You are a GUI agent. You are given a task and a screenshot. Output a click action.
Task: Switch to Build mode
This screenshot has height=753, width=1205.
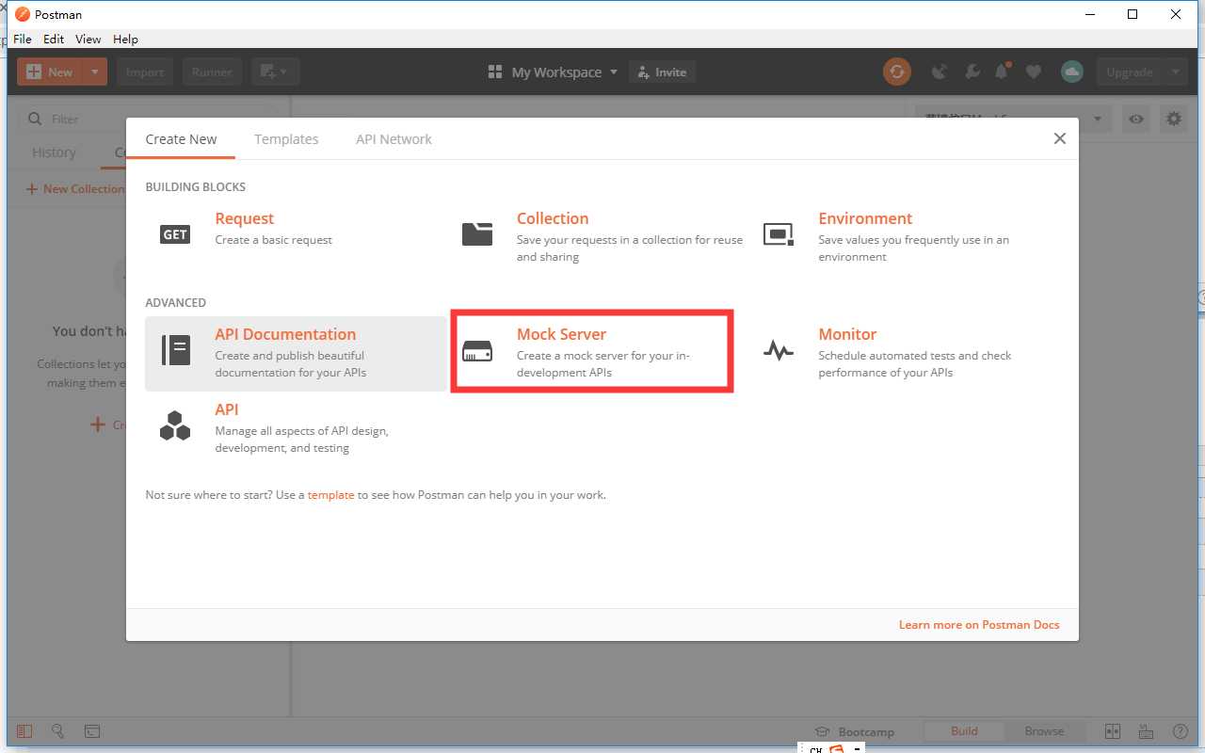(x=964, y=731)
